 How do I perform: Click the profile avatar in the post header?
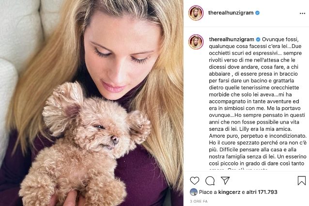pos(196,13)
